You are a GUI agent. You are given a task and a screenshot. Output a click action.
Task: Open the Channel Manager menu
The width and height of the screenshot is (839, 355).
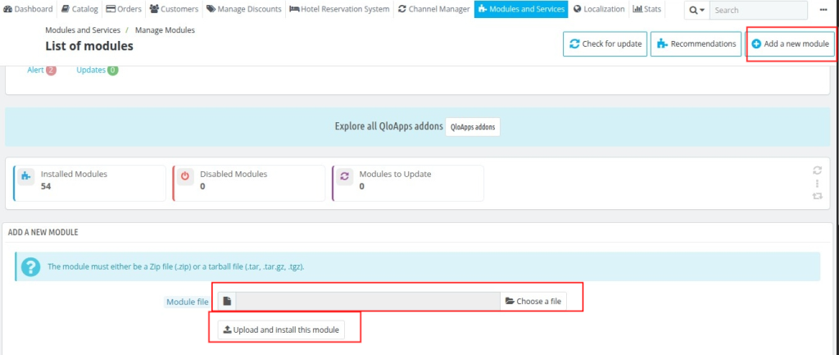pyautogui.click(x=433, y=9)
